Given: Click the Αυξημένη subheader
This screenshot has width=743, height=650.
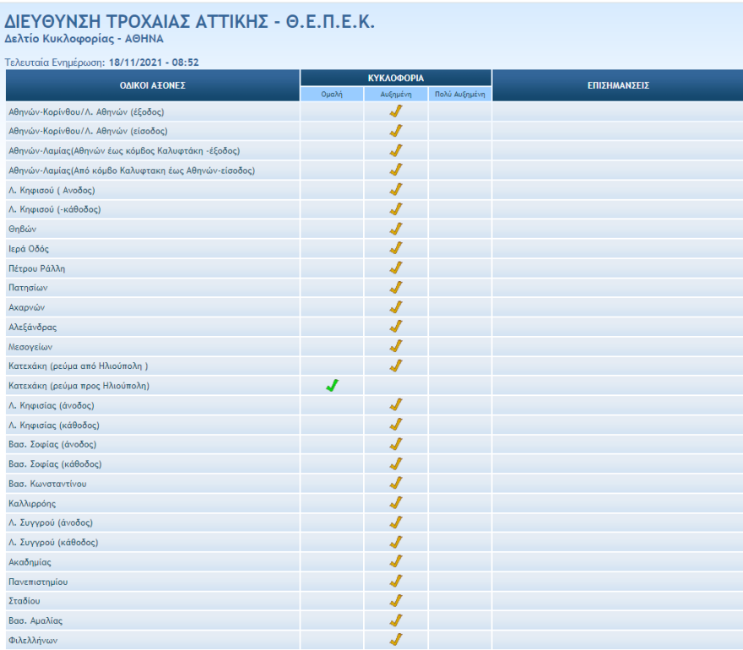Looking at the screenshot, I should pos(396,95).
